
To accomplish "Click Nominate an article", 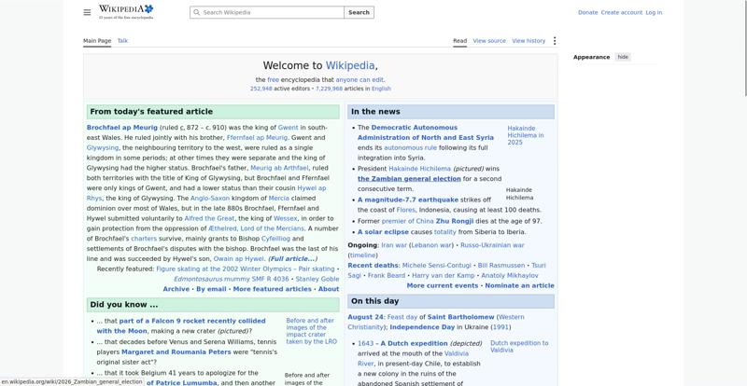I will (519, 285).
